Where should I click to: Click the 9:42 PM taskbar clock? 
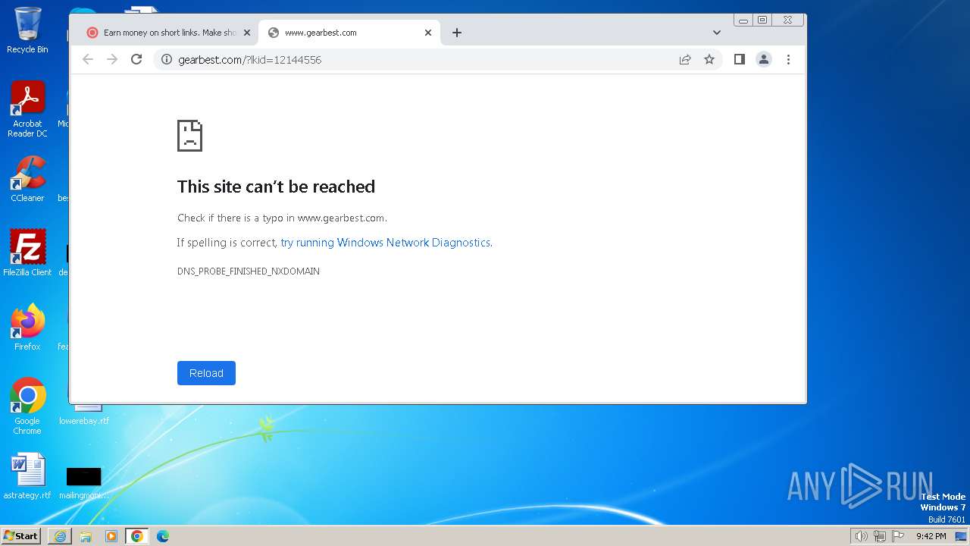931,536
